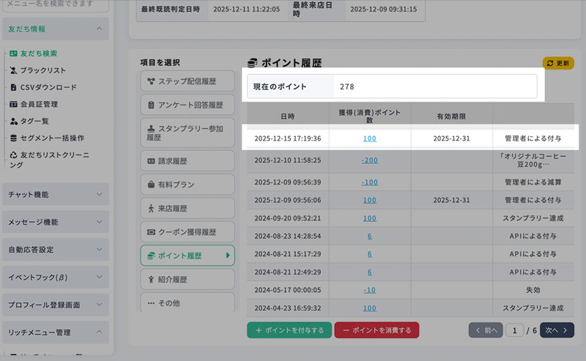Open ブラックリスト from the sidebar

pos(43,70)
